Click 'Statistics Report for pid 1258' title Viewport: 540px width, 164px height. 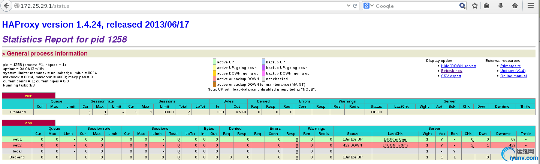click(64, 39)
